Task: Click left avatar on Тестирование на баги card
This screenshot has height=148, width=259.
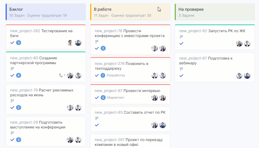Action: tap(70, 43)
